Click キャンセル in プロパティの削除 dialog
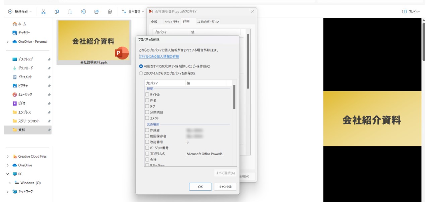This screenshot has width=429, height=202. (225, 187)
